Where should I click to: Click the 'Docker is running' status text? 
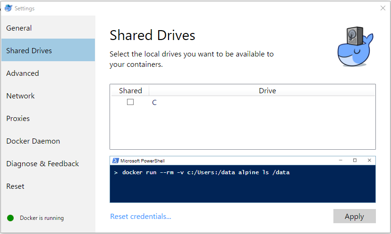[42, 218]
